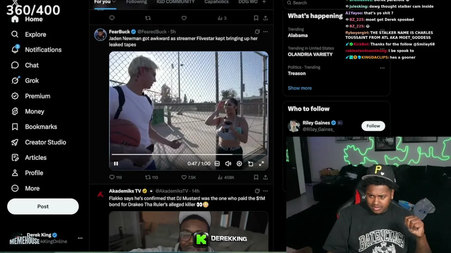Screen dimensions: 451x253
Task: Open FearBuck's profile picture
Action: tap(100, 35)
